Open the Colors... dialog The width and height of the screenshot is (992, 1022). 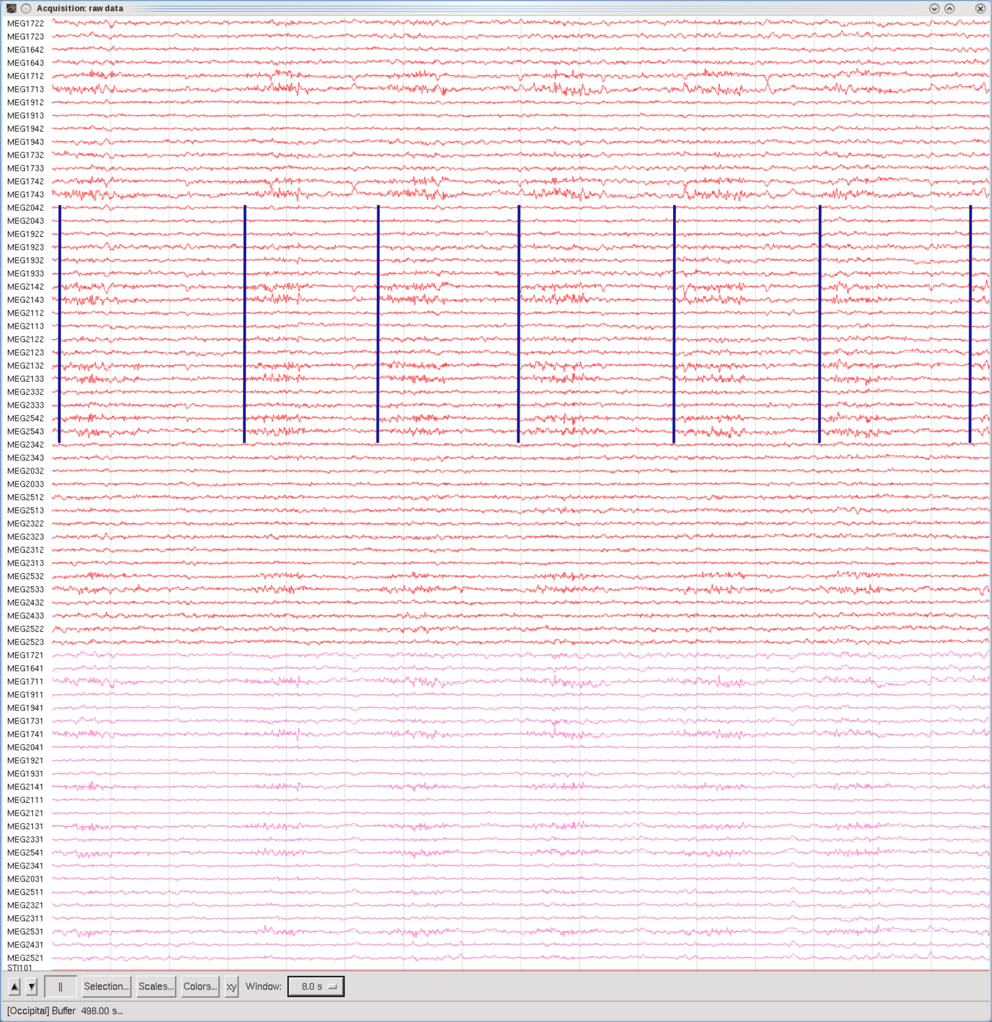point(200,987)
